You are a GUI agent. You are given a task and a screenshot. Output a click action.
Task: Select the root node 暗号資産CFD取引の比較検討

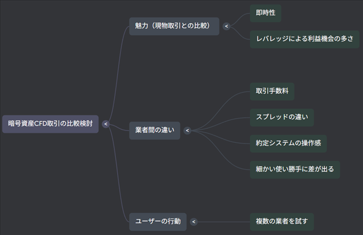(x=50, y=124)
